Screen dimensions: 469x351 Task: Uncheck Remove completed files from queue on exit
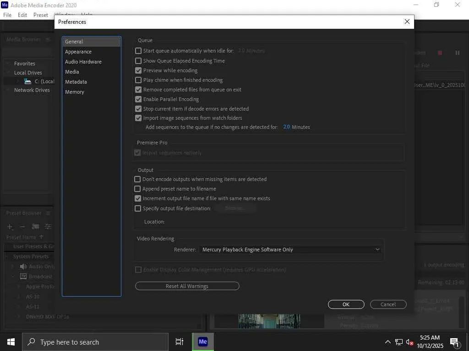(138, 90)
